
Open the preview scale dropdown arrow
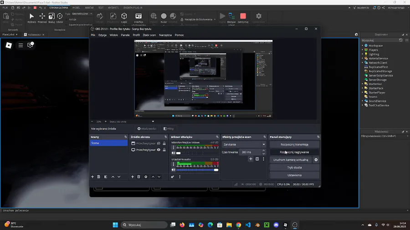(153, 121)
